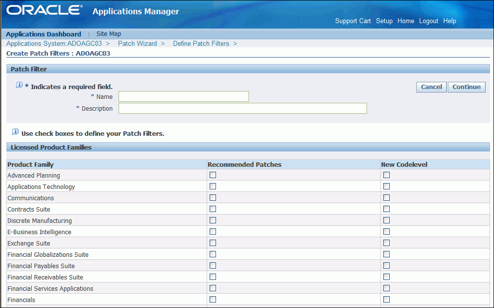Follow the Applications System:ADOAGC03 breadcrumb
This screenshot has width=494, height=308.
coord(54,44)
